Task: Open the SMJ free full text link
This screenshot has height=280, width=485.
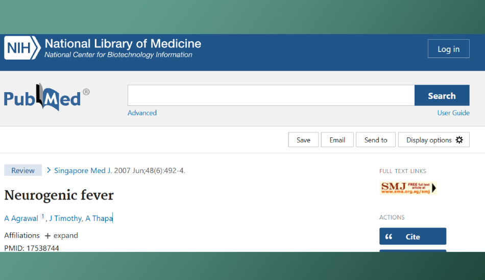Action: pyautogui.click(x=408, y=188)
